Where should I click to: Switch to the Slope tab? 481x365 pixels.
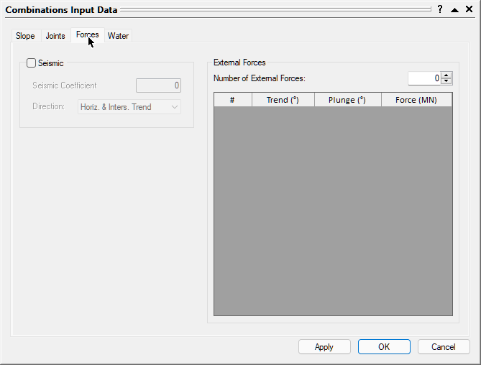[25, 36]
